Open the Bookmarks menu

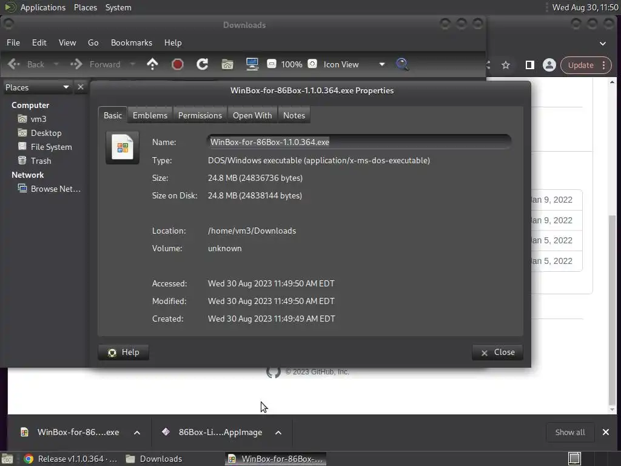[132, 42]
